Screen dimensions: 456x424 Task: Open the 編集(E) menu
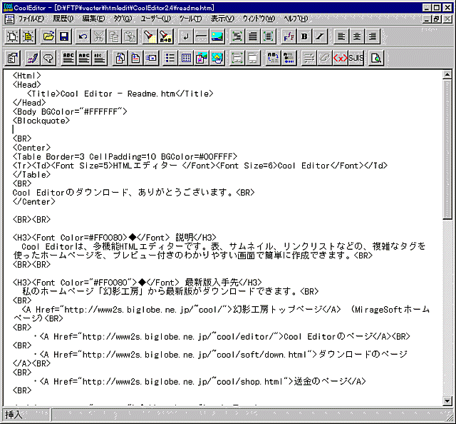93,19
